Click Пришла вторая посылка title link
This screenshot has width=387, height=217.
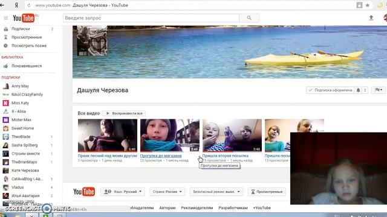pyautogui.click(x=226, y=156)
